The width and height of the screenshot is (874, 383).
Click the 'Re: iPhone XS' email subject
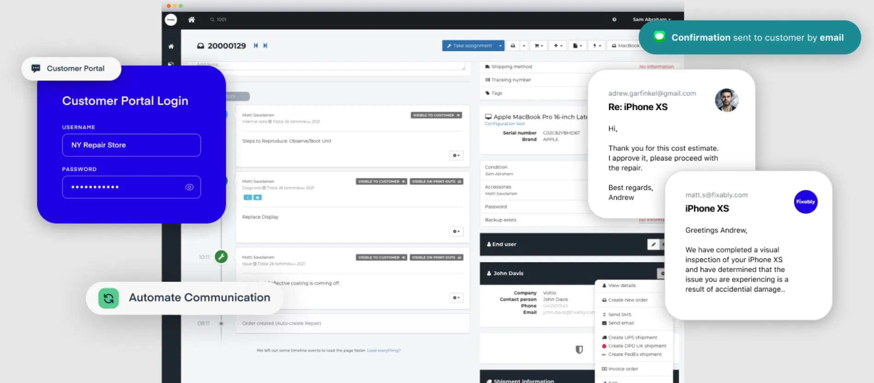point(638,107)
